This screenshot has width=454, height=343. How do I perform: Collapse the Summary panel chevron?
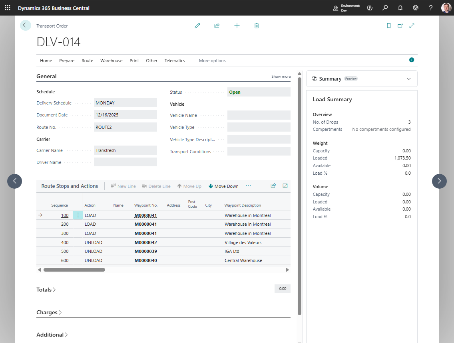pyautogui.click(x=408, y=79)
